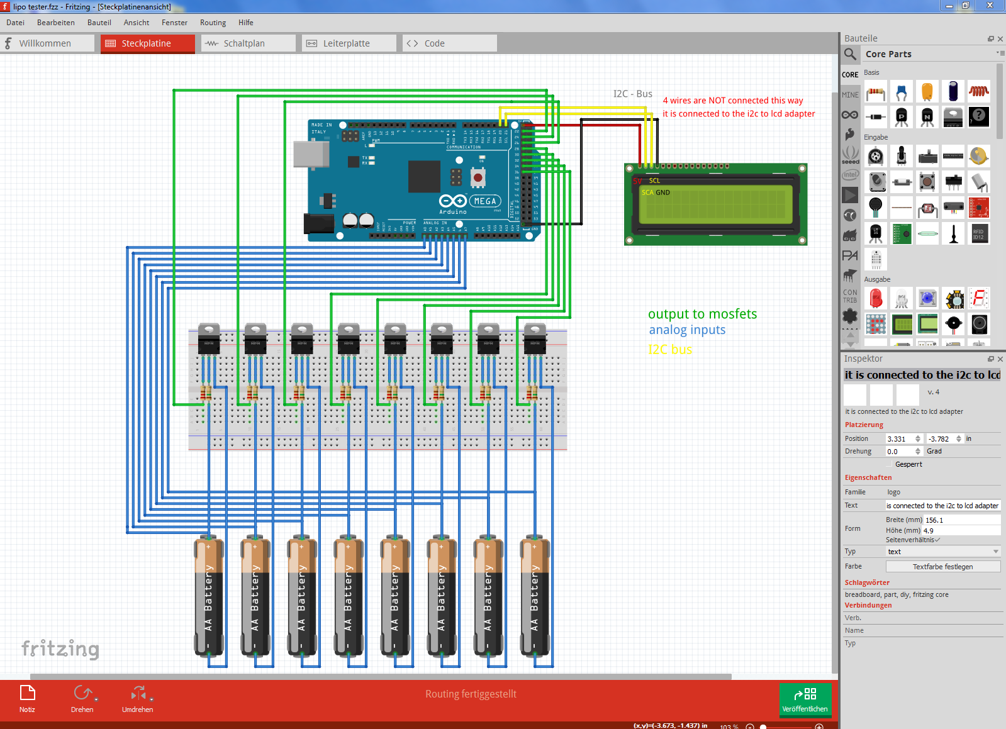The image size is (1006, 729).
Task: Toggle the Gesperrt lock checkbox
Action: click(x=890, y=464)
